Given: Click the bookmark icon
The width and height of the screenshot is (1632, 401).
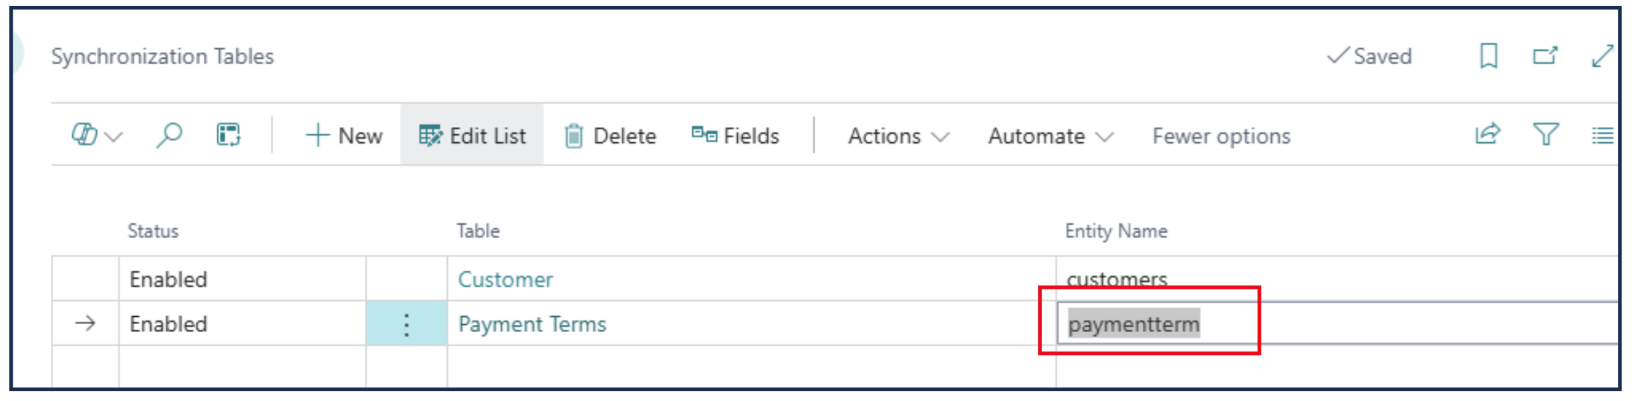Looking at the screenshot, I should click(x=1488, y=56).
